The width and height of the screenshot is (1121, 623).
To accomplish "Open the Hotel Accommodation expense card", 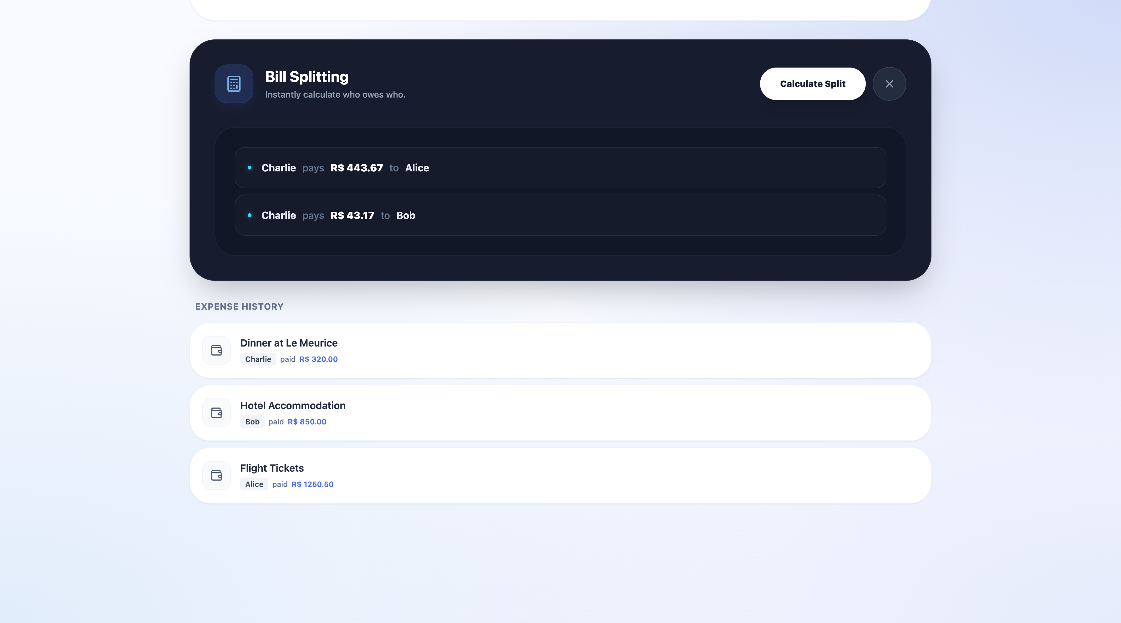I will [x=560, y=413].
